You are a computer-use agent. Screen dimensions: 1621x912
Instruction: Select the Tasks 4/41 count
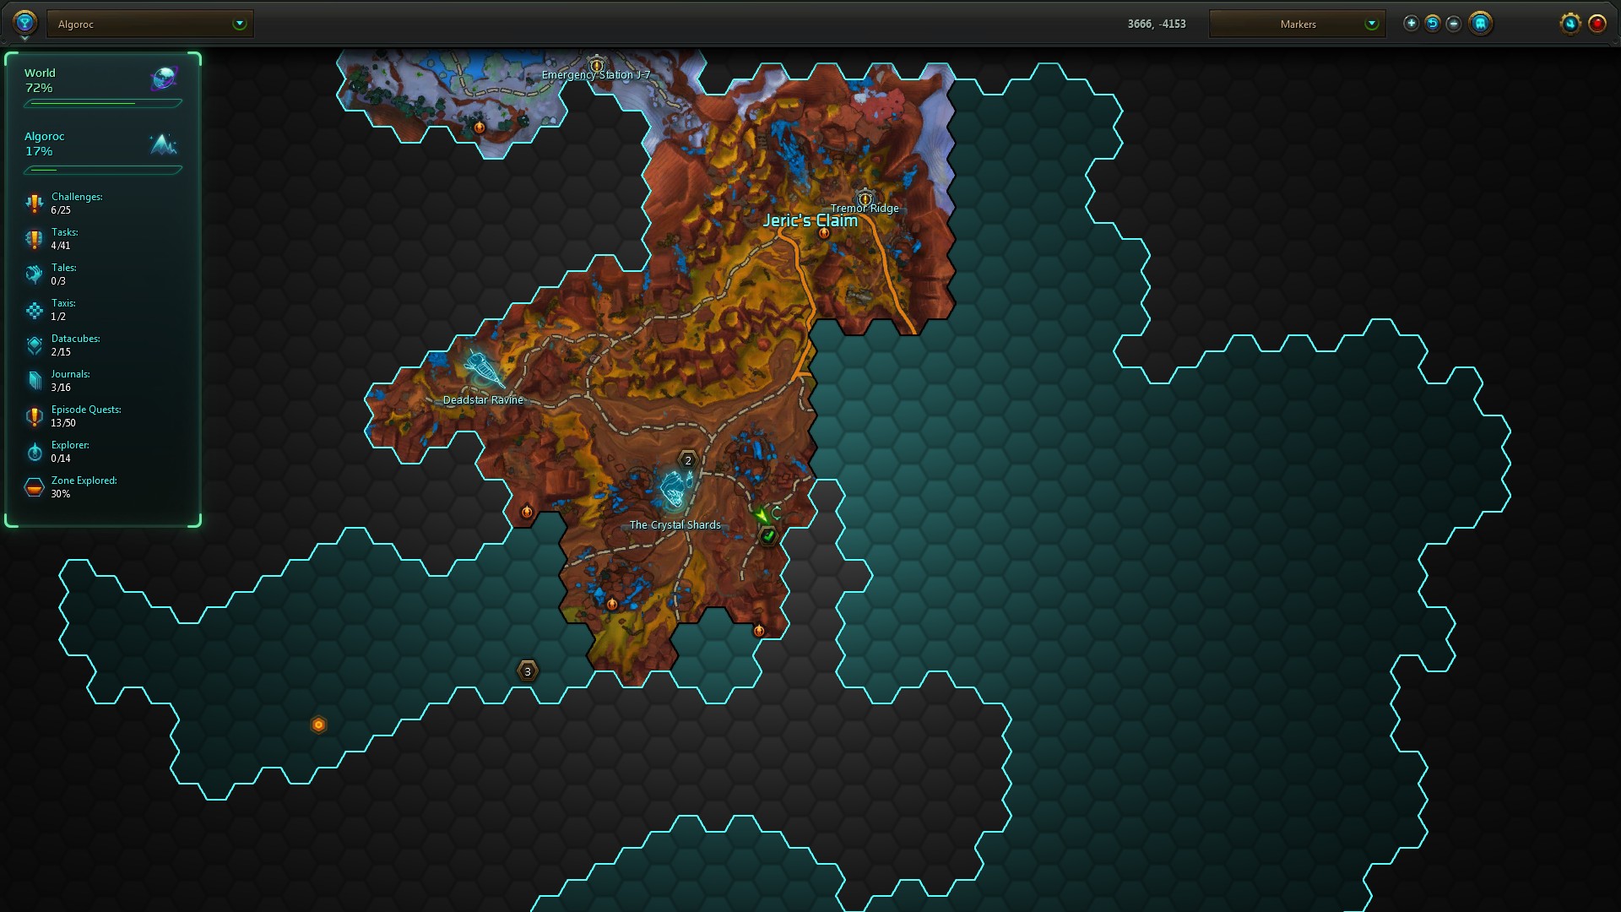point(61,246)
